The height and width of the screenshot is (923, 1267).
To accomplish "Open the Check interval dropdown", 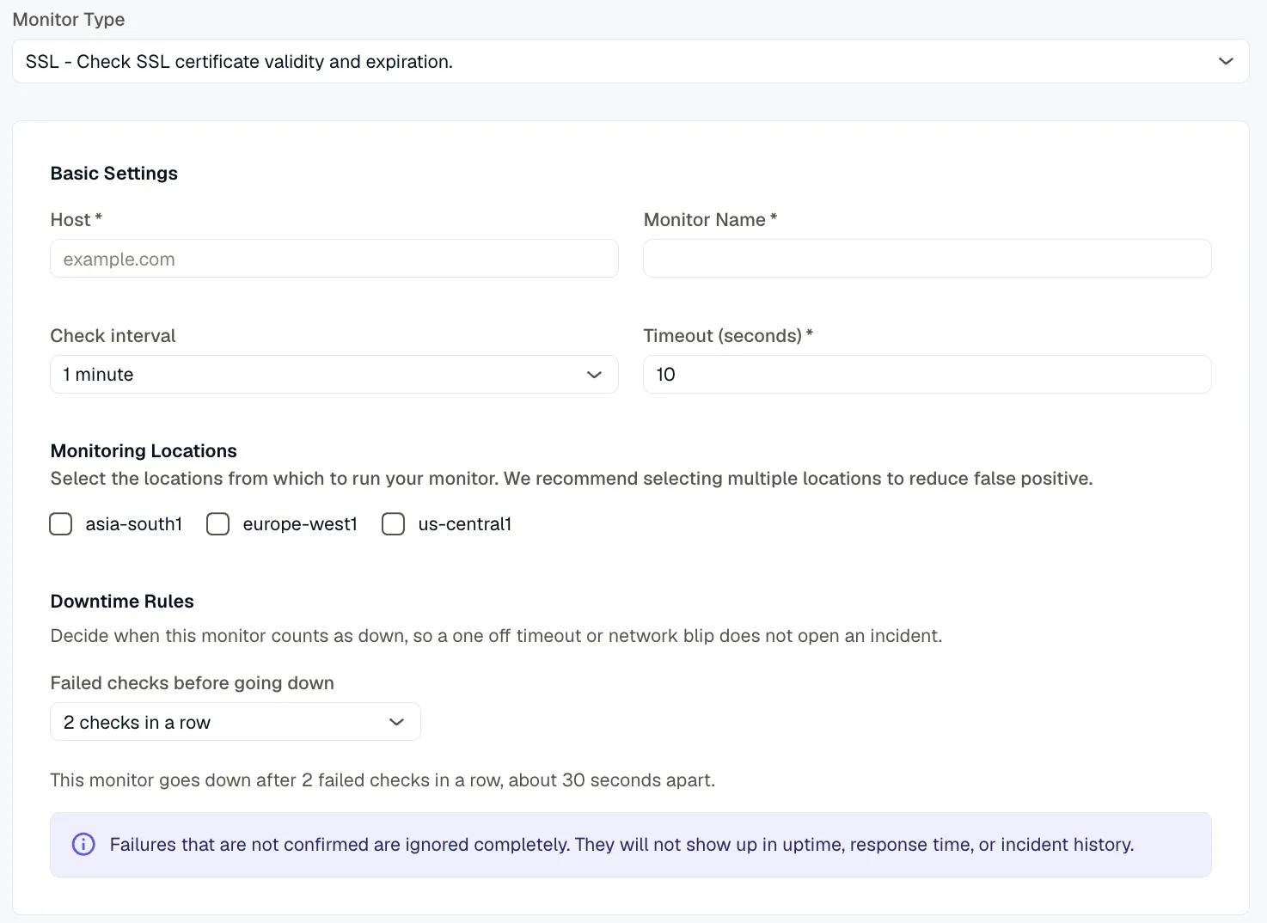I will [x=334, y=375].
